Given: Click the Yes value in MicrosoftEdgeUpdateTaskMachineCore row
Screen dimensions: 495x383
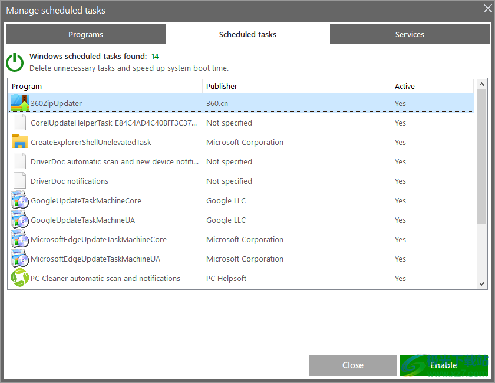Looking at the screenshot, I should pos(400,240).
